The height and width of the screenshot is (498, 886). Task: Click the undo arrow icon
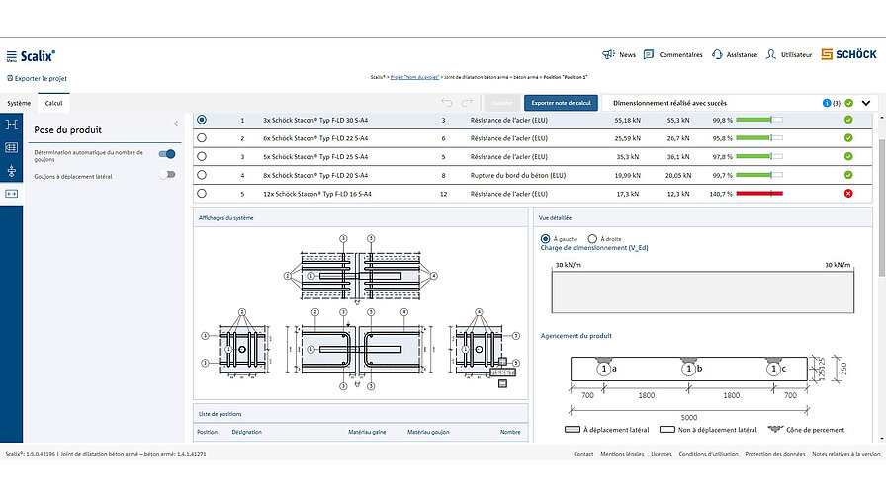pyautogui.click(x=447, y=102)
